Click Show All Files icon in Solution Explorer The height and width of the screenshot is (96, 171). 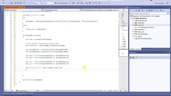(152, 11)
